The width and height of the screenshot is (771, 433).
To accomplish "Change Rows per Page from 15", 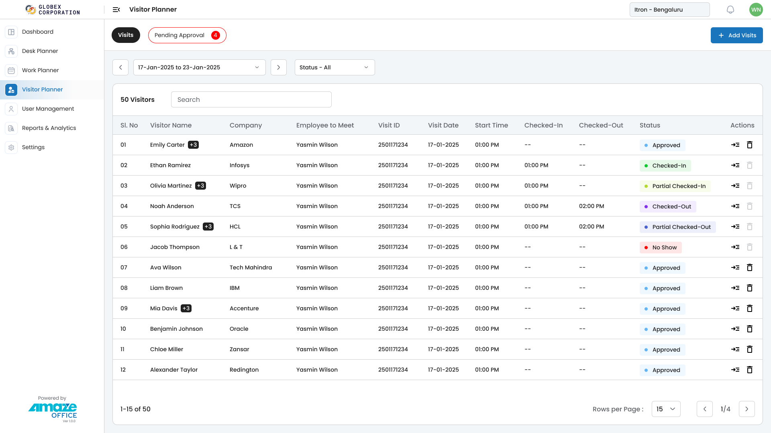I will pyautogui.click(x=666, y=409).
